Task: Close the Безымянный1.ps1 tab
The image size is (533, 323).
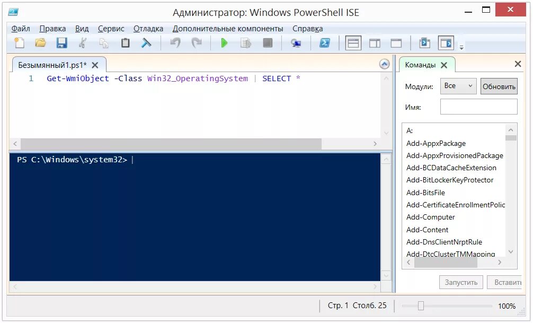Action: 95,65
